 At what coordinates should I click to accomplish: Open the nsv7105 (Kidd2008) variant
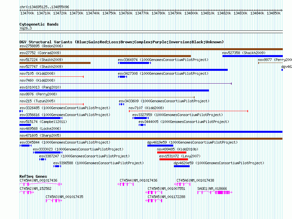pyautogui.click(x=37, y=73)
